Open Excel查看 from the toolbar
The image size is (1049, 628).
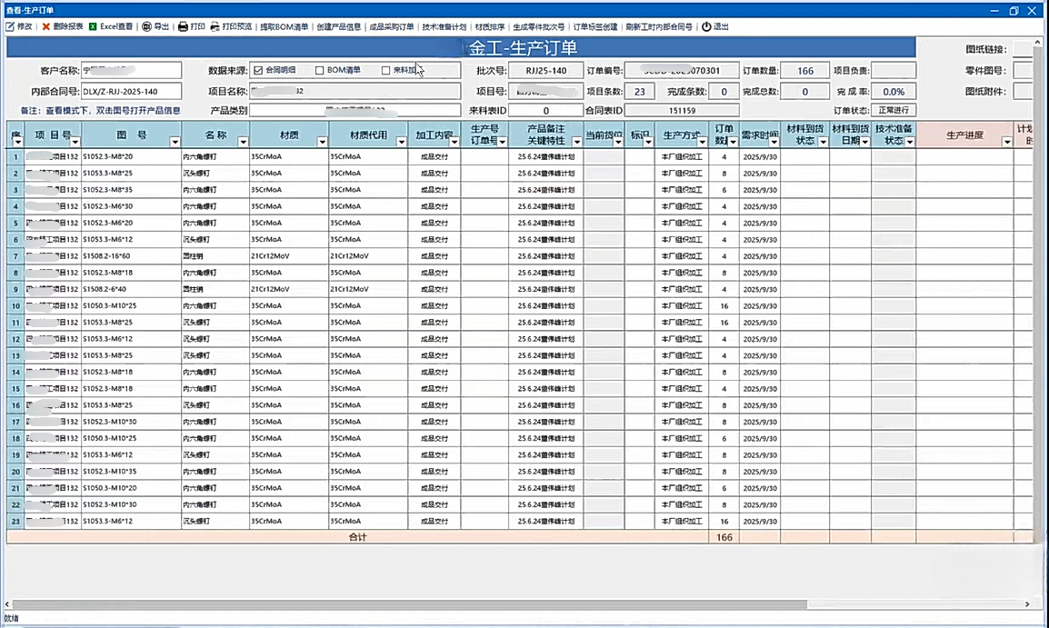pos(93,27)
